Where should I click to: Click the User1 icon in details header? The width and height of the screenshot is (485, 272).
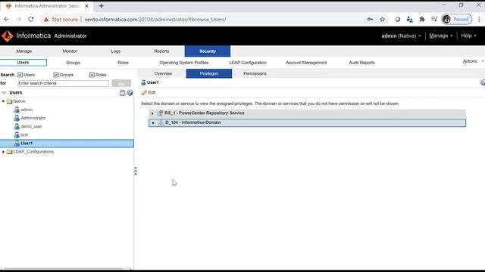click(x=143, y=82)
